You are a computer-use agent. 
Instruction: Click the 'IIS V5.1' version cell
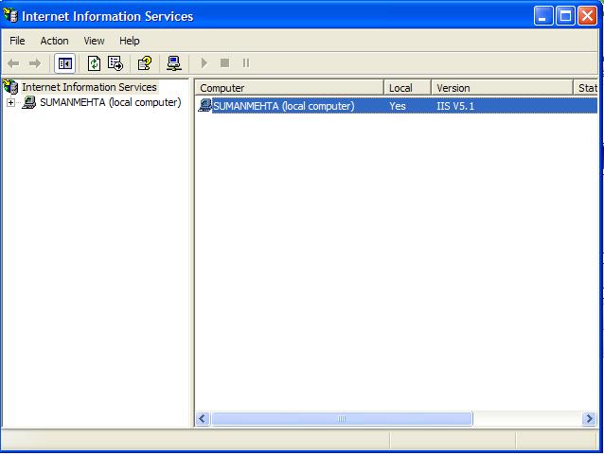(x=455, y=106)
